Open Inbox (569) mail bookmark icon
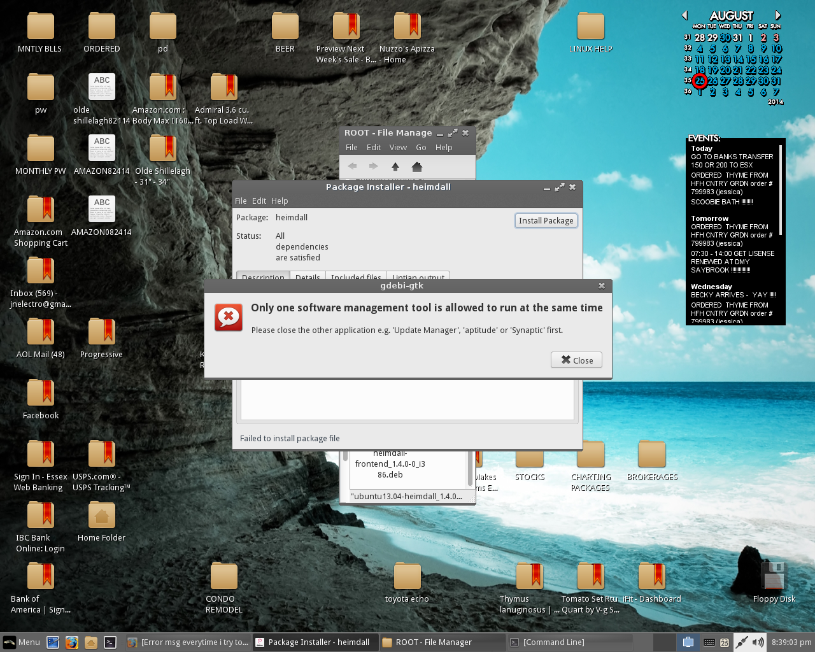 (x=41, y=282)
